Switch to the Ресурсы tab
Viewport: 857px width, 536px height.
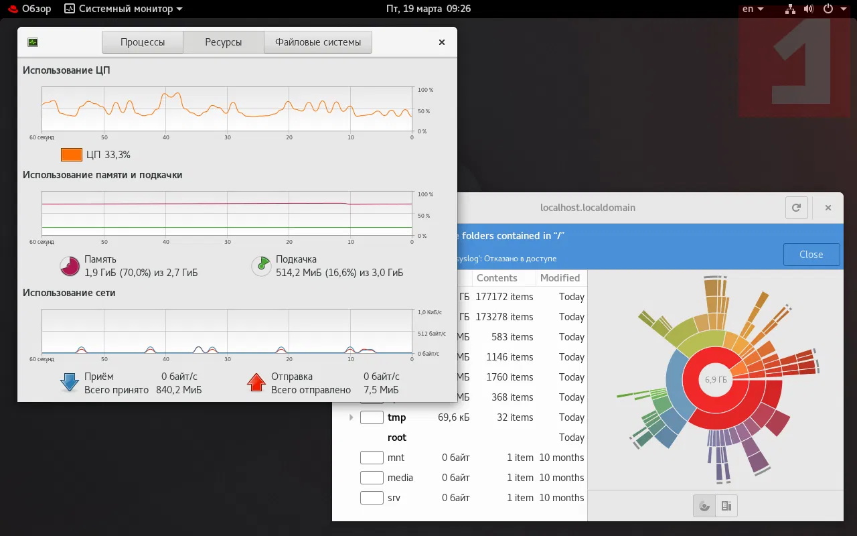pos(224,42)
